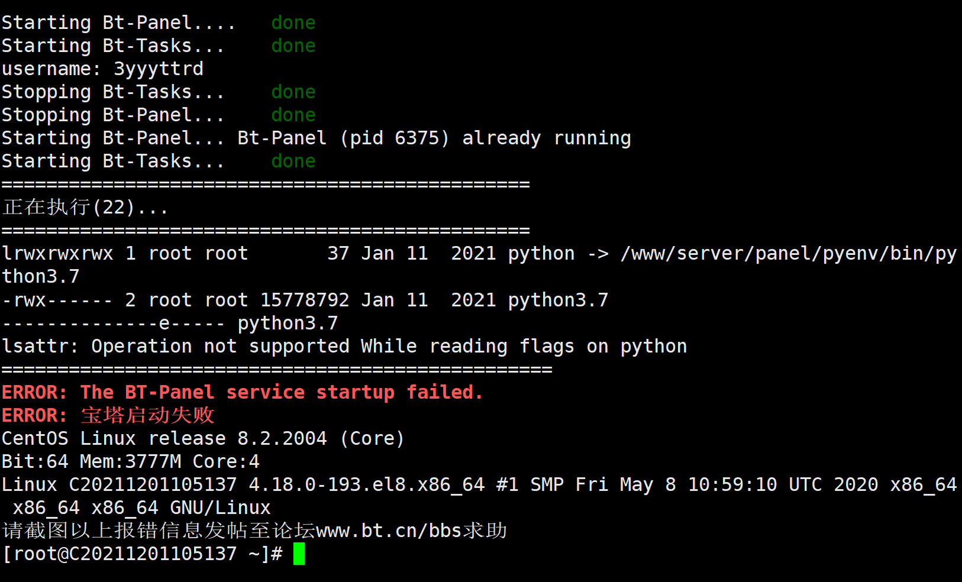Click the 'lsattr: Operation not supported' line

coord(344,346)
